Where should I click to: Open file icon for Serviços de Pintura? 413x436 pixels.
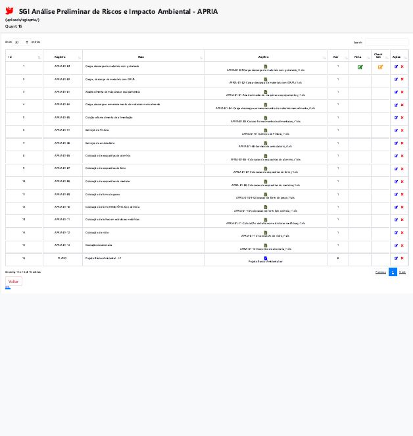click(266, 130)
